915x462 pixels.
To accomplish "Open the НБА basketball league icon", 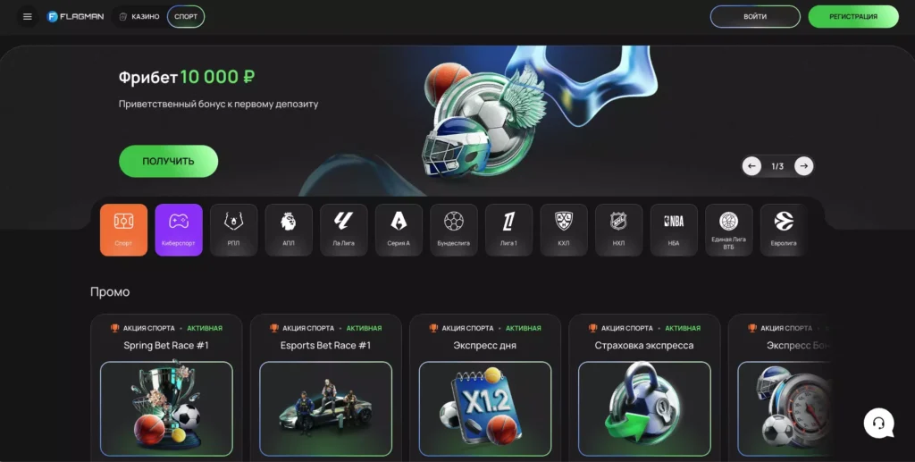I will click(x=674, y=230).
